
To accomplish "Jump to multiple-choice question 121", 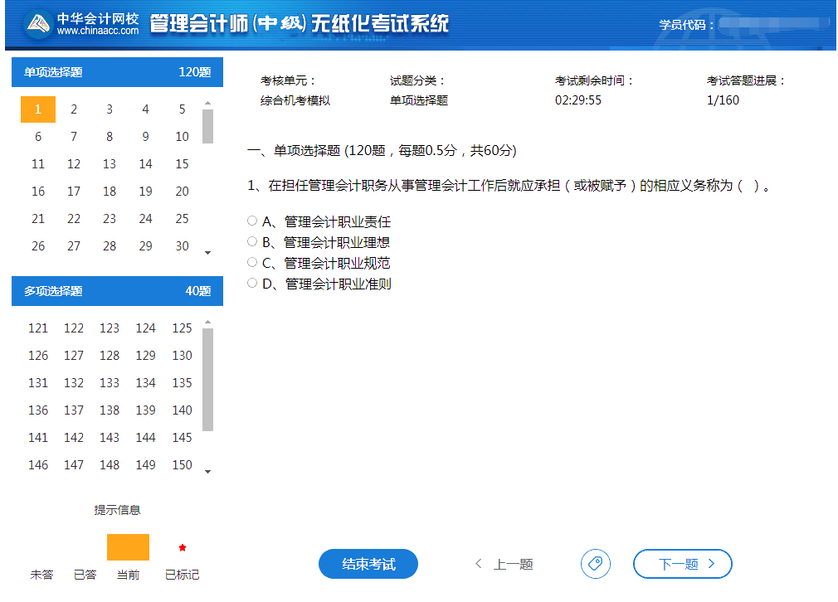I will point(37,328).
